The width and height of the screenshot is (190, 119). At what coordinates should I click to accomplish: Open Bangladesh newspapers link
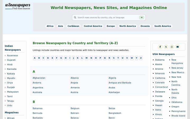tap(115, 113)
